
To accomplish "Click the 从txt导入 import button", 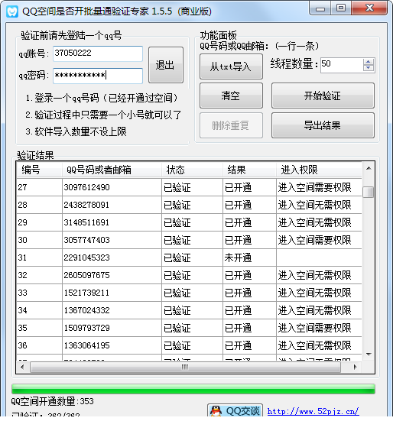I will point(231,66).
